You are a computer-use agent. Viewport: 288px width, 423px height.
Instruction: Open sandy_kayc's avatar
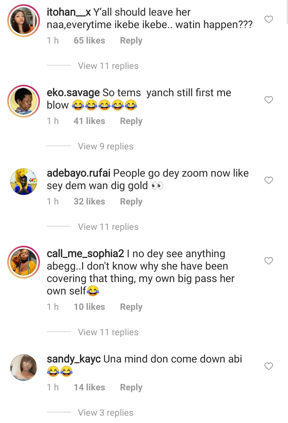pos(23,367)
